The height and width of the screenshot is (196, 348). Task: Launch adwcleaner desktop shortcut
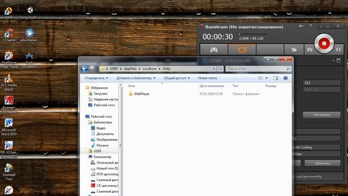[x=29, y=35]
